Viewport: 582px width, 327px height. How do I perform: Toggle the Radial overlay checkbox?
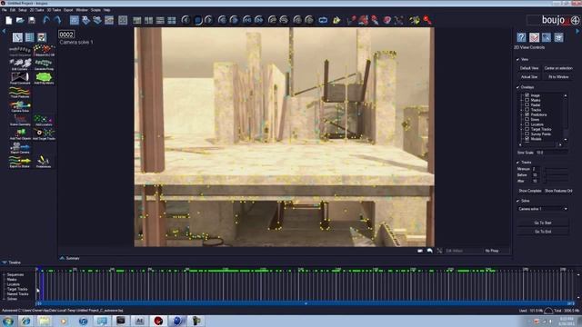point(527,105)
